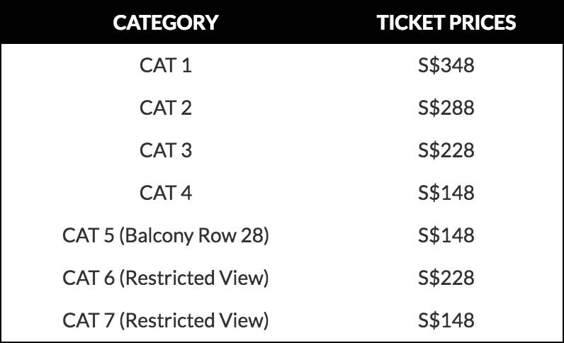Click the S$288 ticket price
This screenshot has width=564, height=343.
[446, 108]
